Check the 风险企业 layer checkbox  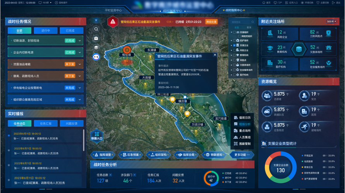point(234,50)
